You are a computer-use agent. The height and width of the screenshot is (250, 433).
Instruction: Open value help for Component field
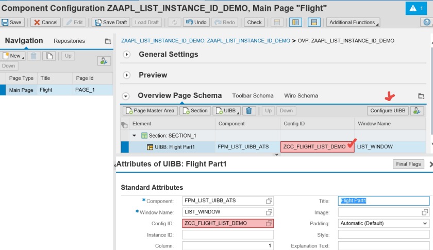point(269,201)
